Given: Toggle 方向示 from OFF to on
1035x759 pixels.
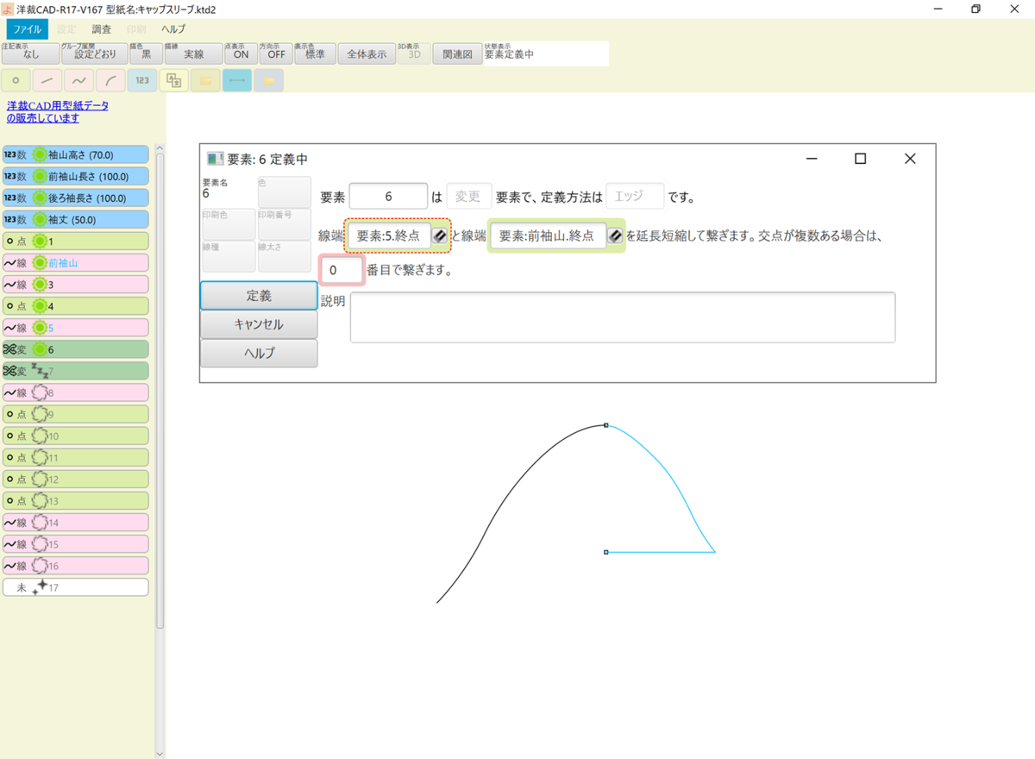Looking at the screenshot, I should coord(276,53).
